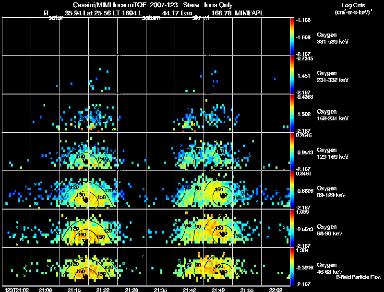Click the color scale bar for 46-68 keV row
Viewport: 384px width, 292px height.
pos(292,267)
